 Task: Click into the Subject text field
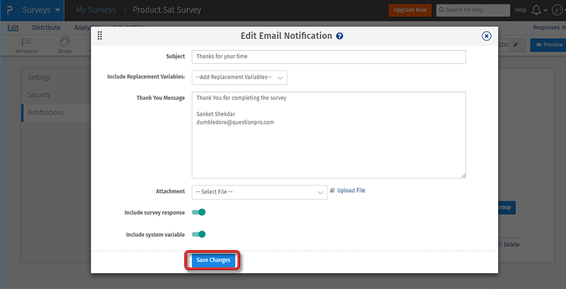pos(328,57)
